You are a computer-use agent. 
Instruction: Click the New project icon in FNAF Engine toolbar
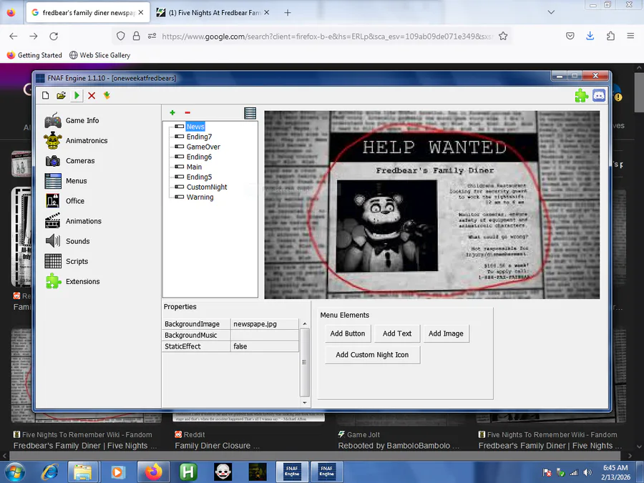tap(46, 96)
